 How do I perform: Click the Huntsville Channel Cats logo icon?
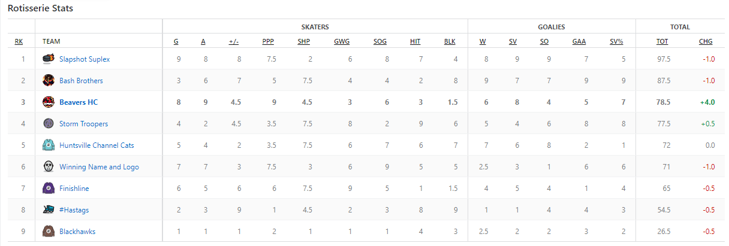click(49, 145)
